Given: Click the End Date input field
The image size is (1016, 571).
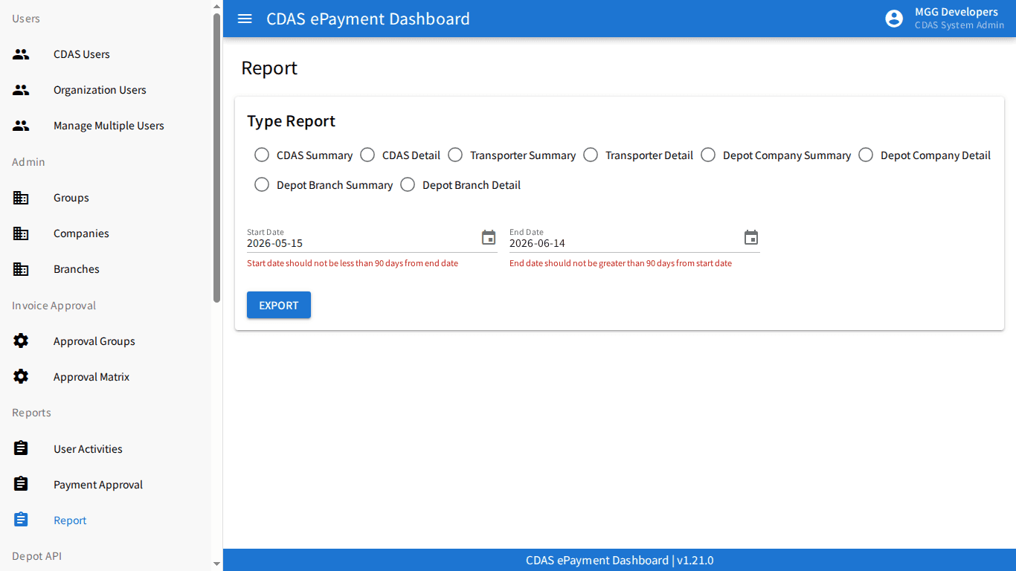Looking at the screenshot, I should [x=625, y=243].
